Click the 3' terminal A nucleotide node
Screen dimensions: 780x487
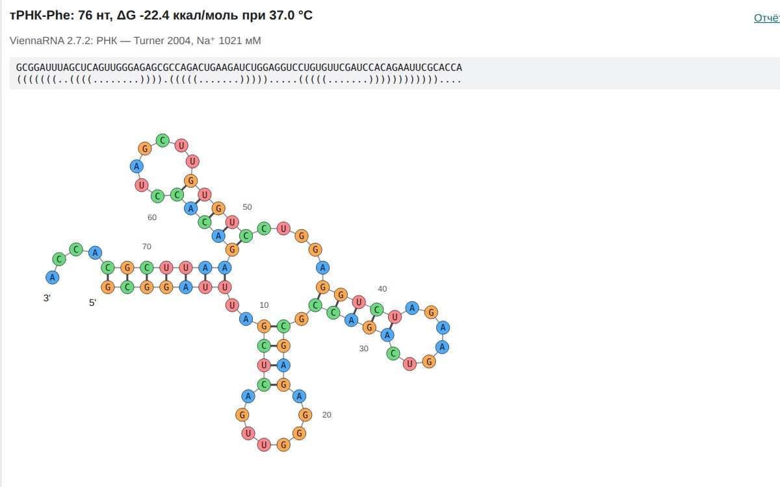pyautogui.click(x=52, y=277)
